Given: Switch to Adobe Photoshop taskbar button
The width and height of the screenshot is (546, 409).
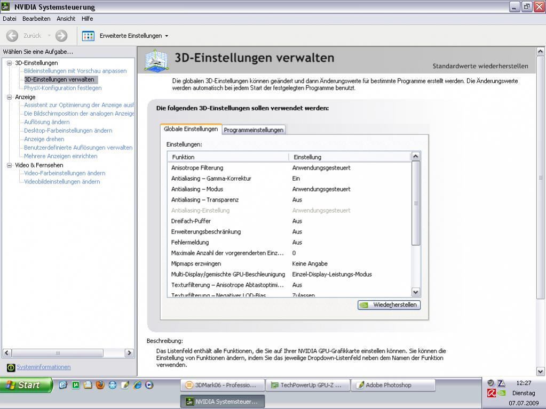Looking at the screenshot, I should point(393,385).
